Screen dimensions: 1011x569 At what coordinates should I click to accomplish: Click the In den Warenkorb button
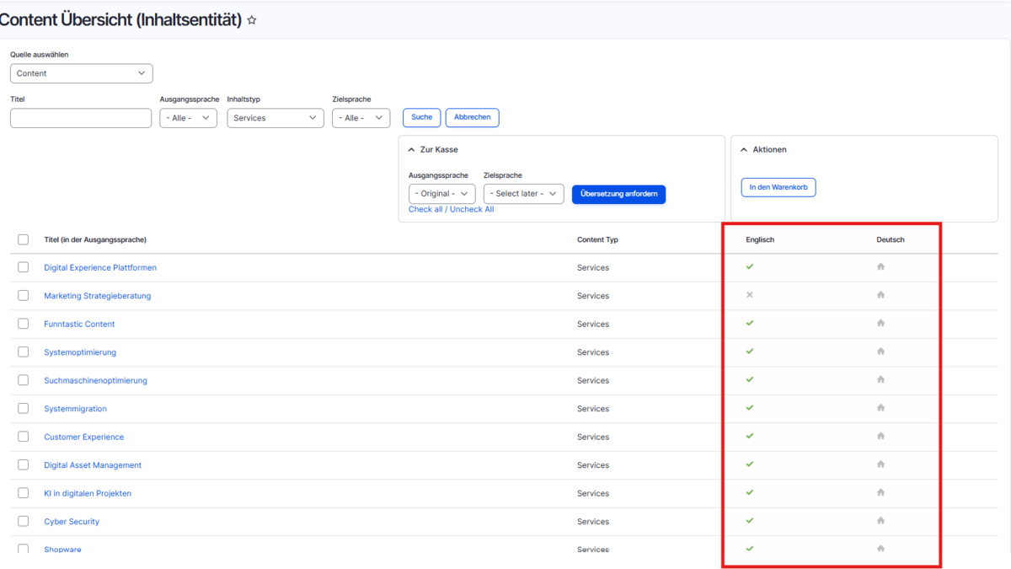778,187
